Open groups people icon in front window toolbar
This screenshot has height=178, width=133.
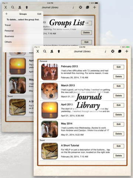tap(52, 51)
